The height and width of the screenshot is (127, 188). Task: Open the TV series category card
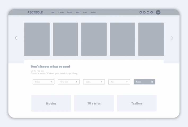pyautogui.click(x=94, y=103)
